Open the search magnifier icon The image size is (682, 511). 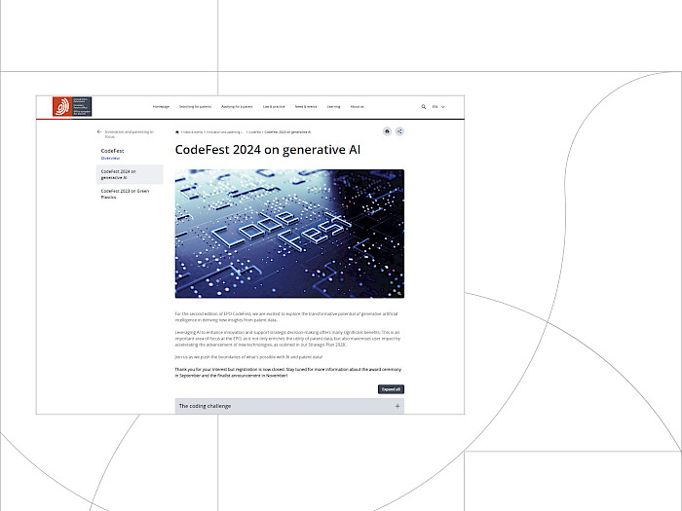pos(424,107)
